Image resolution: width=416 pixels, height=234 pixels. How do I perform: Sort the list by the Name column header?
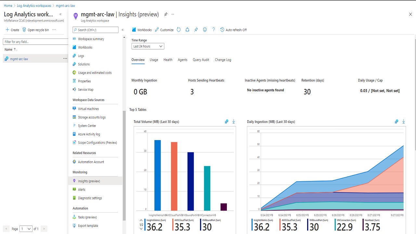click(11, 49)
